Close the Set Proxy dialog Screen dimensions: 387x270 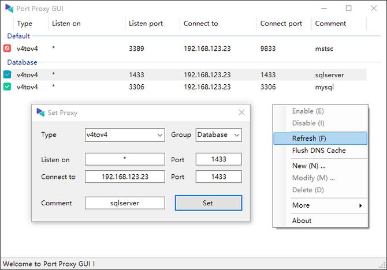tap(241, 112)
